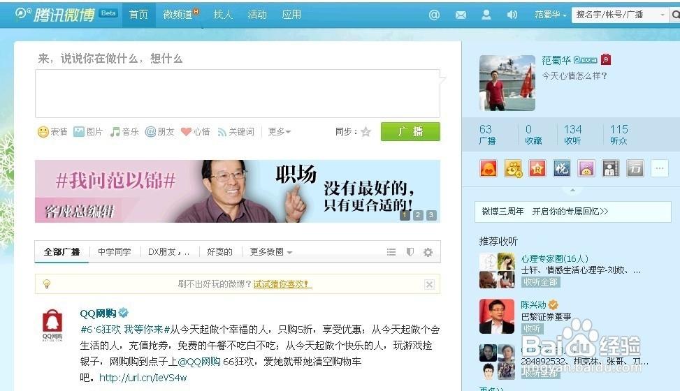Open the 找人 menu item
This screenshot has height=391, width=680.
pyautogui.click(x=223, y=15)
